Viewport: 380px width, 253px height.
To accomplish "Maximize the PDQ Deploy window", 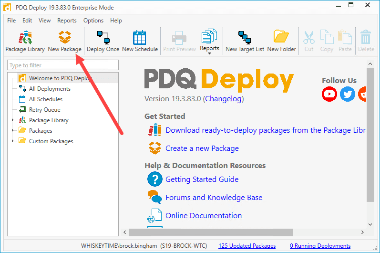I will click(351, 5).
